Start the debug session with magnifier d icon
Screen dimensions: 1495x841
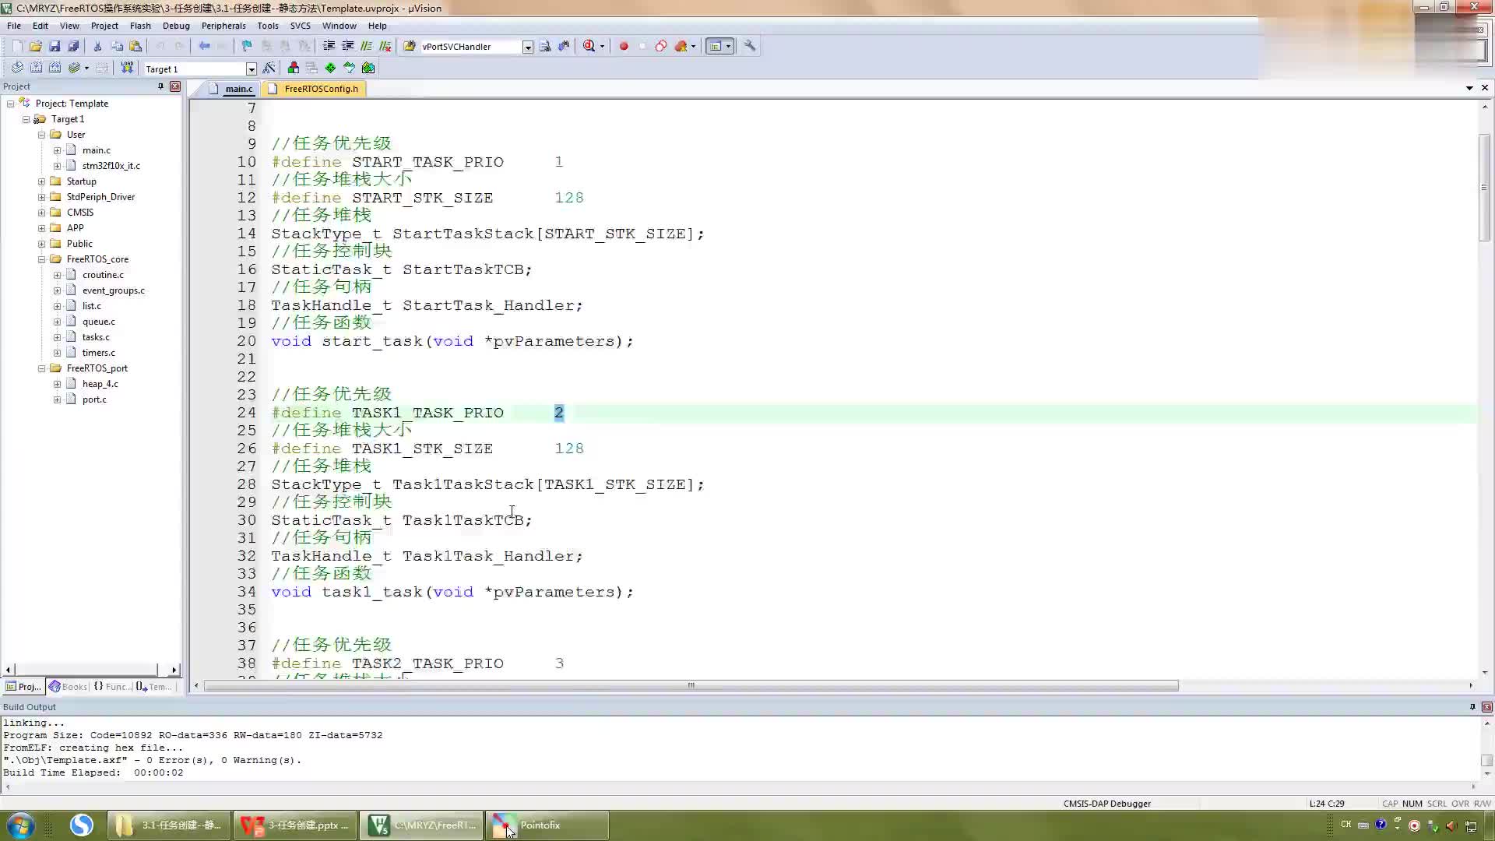[x=589, y=46]
